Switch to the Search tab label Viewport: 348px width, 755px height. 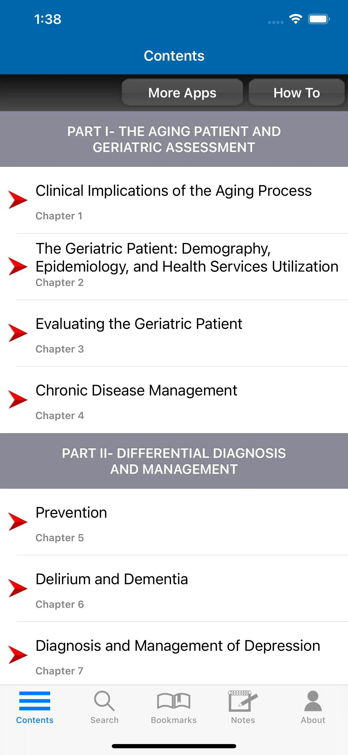(105, 720)
